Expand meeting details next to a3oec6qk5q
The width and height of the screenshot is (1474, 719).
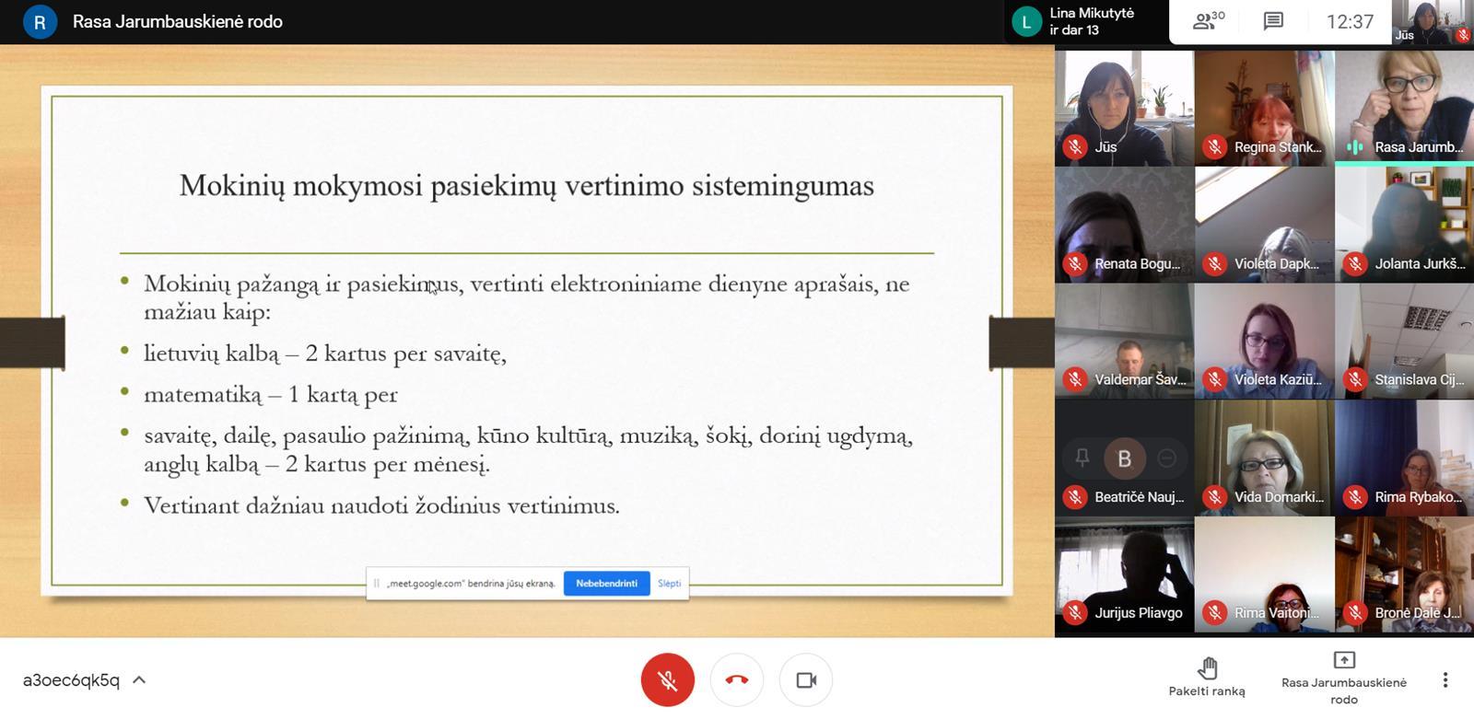pyautogui.click(x=139, y=680)
